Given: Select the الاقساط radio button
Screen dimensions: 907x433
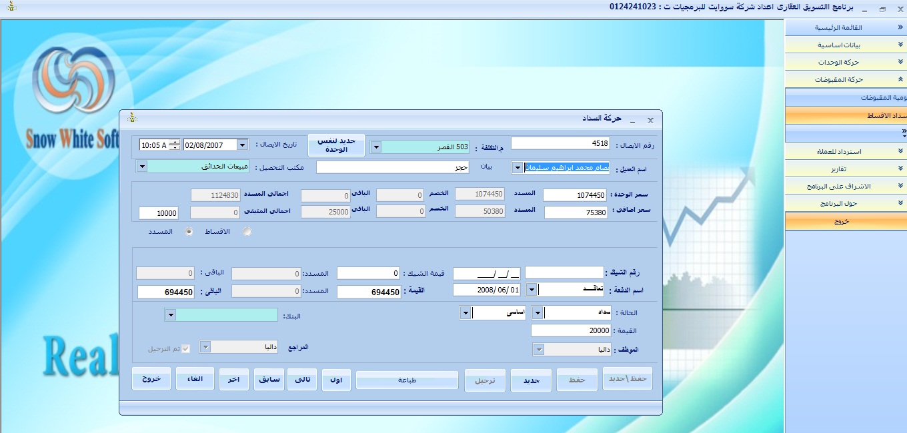Looking at the screenshot, I should pos(247,232).
